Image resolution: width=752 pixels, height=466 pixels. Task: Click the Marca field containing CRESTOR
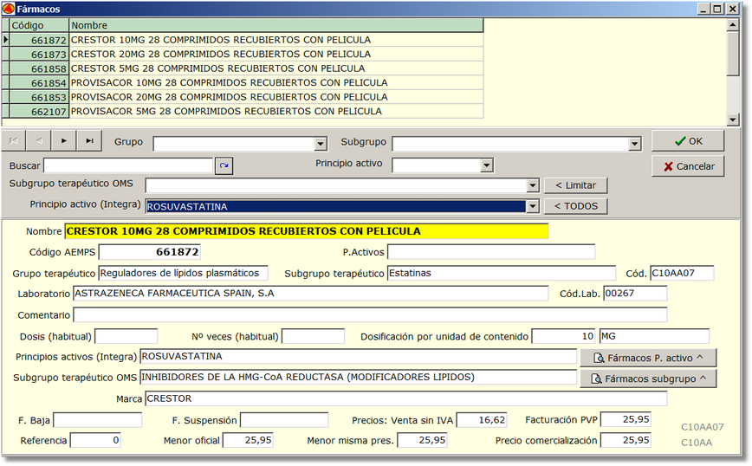click(405, 398)
